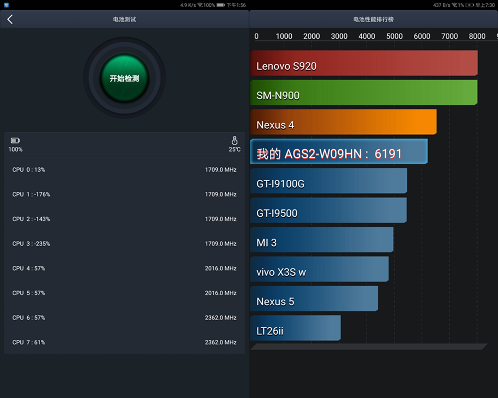Tap the thermometer icon above 25℃
This screenshot has height=398, width=498.
(x=235, y=140)
